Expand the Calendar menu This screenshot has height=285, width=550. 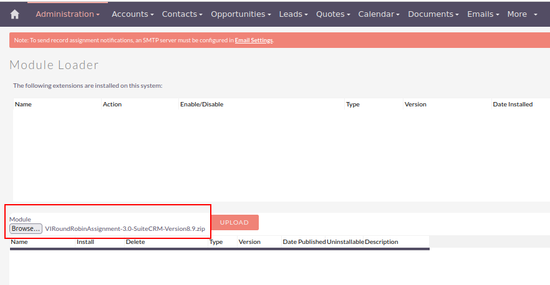[x=379, y=14]
